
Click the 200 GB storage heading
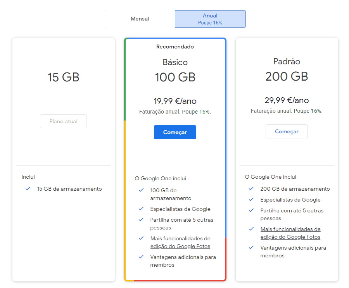tap(287, 76)
